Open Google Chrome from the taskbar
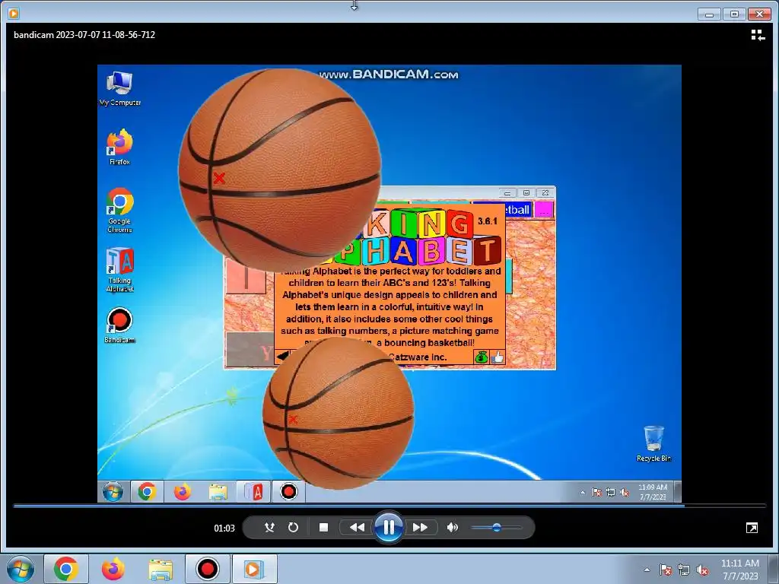This screenshot has width=779, height=584. pyautogui.click(x=66, y=569)
